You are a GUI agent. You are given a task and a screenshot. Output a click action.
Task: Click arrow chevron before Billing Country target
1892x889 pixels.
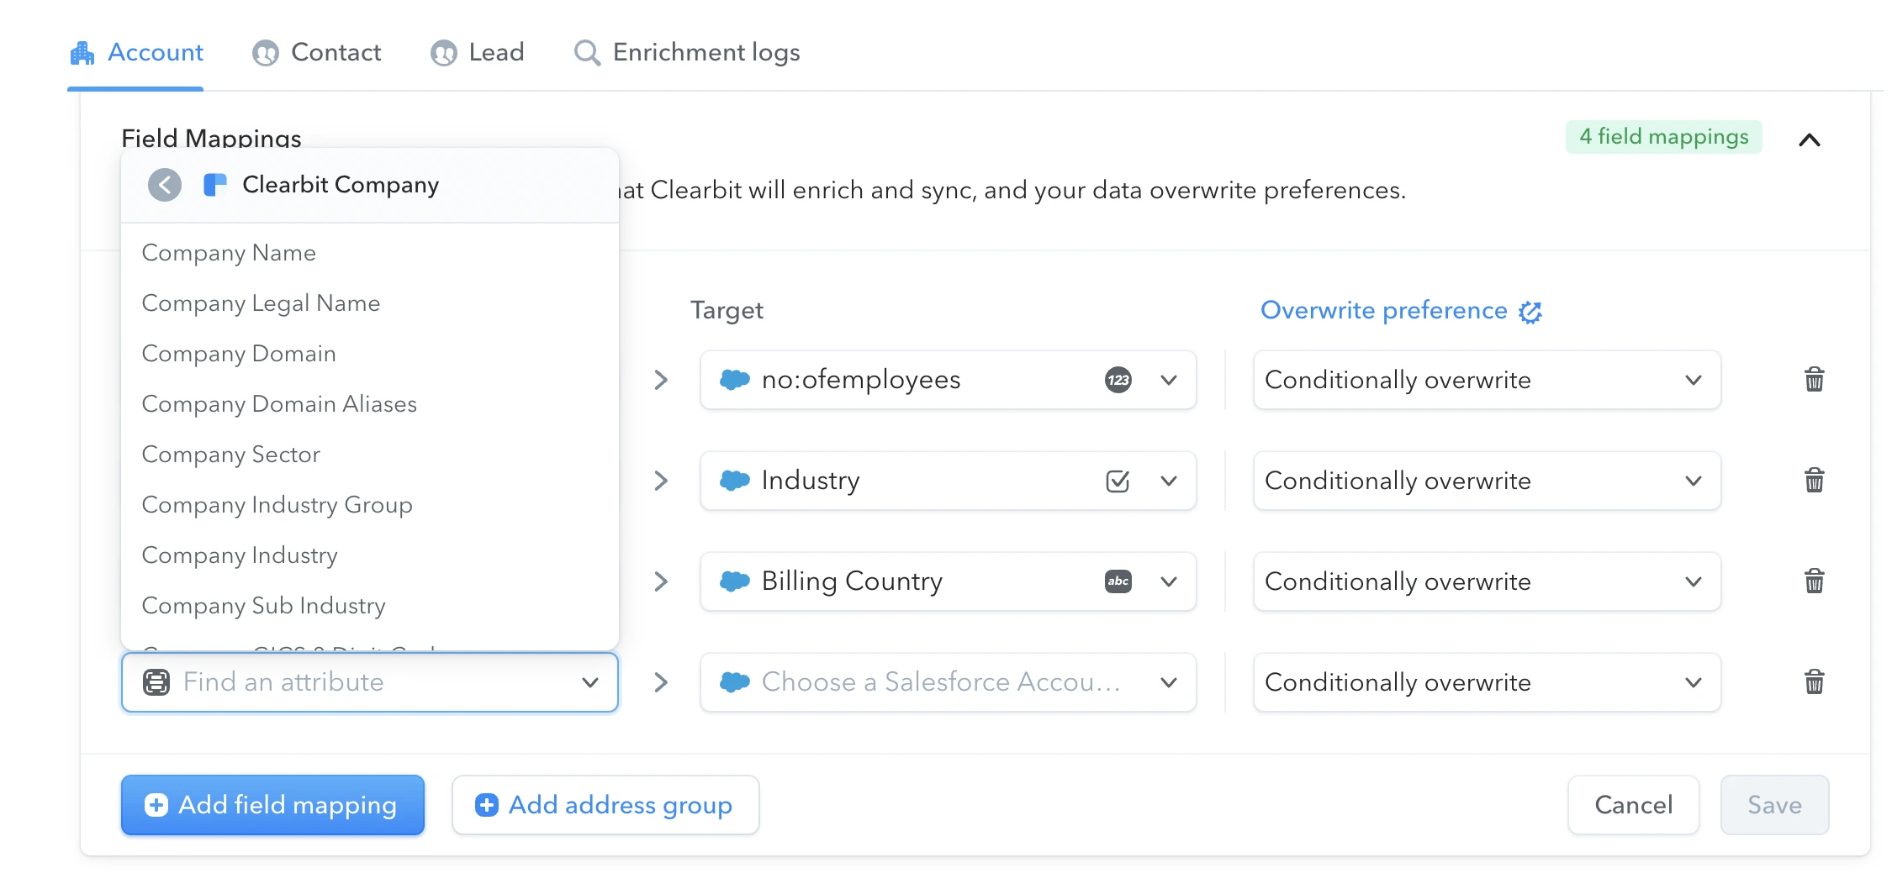[661, 581]
